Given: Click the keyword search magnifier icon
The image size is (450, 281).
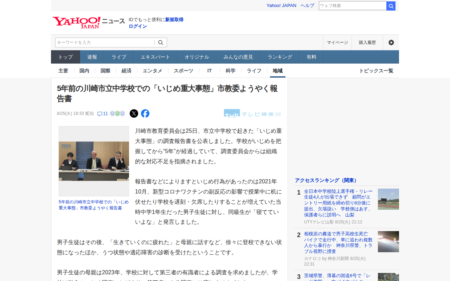Looking at the screenshot, I should tap(161, 43).
